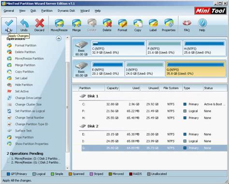Viewport: 229px width, 184px height.
Task: Discard all pending changes
Action: [x=40, y=25]
